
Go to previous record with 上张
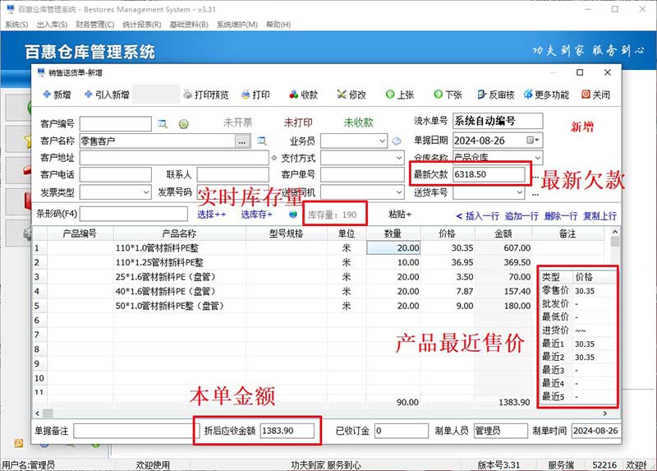(400, 95)
